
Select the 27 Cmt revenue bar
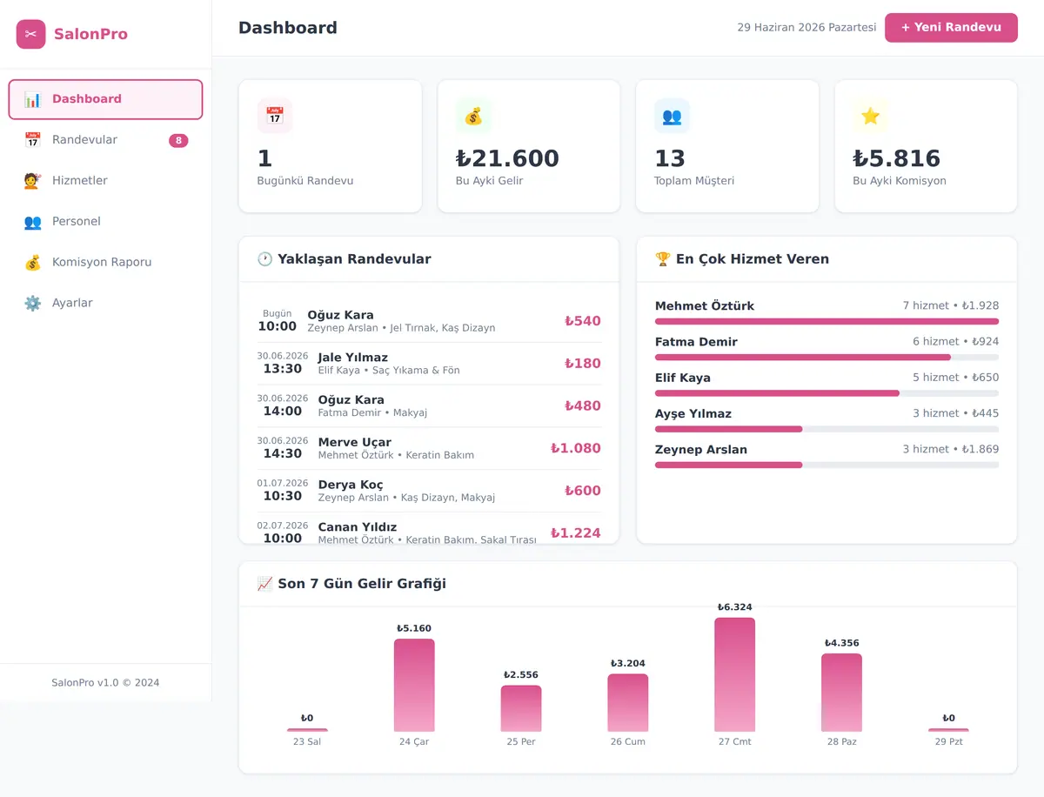pyautogui.click(x=735, y=675)
